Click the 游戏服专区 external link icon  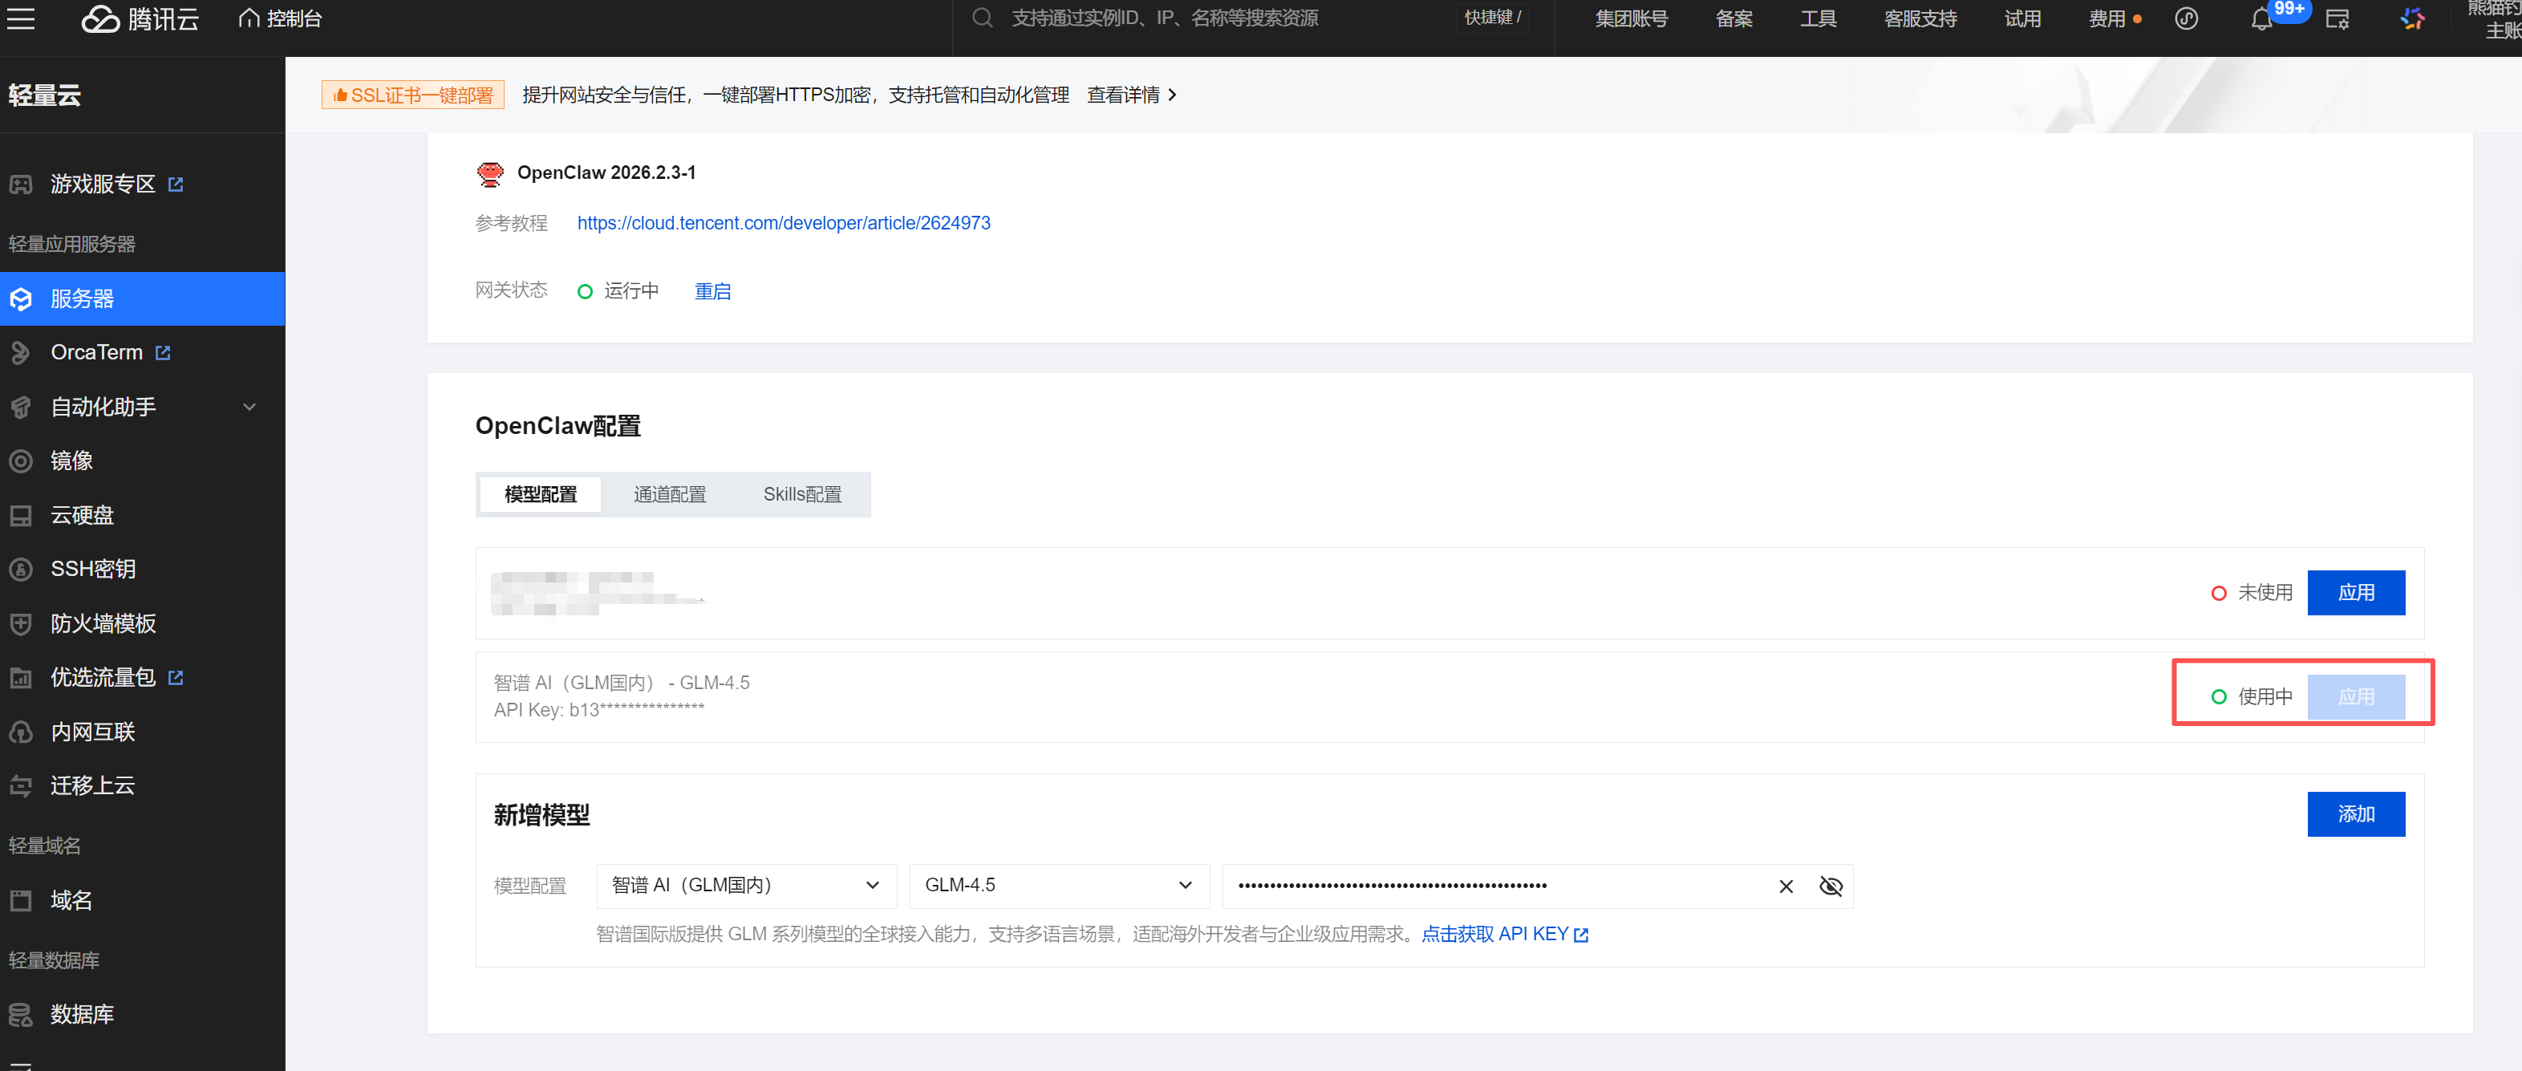pyautogui.click(x=176, y=184)
